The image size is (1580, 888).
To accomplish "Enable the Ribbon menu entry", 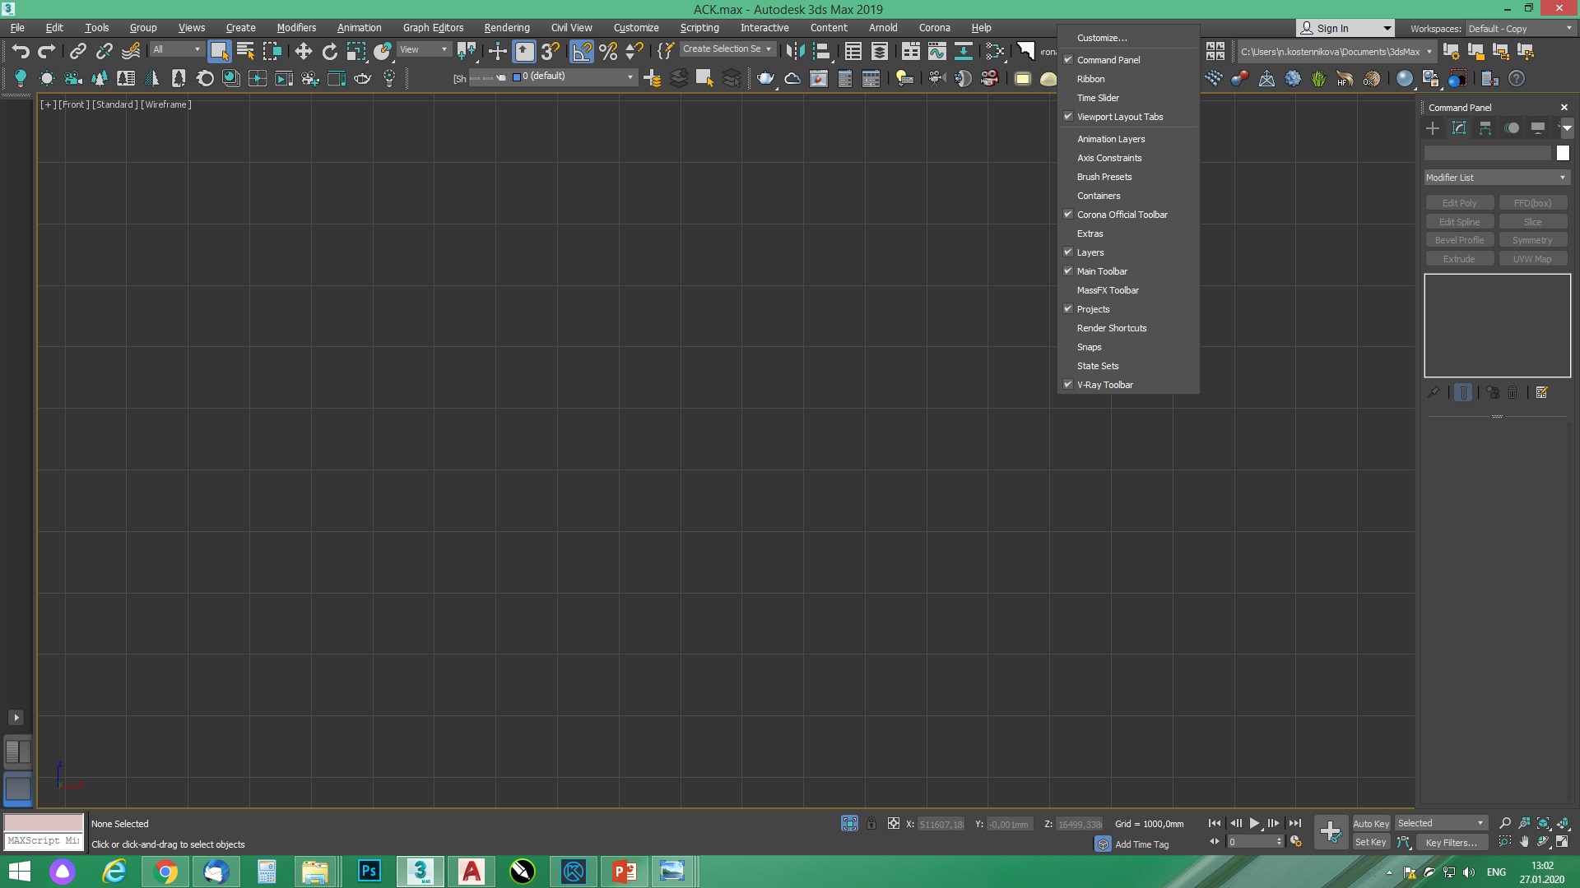I will [1090, 79].
